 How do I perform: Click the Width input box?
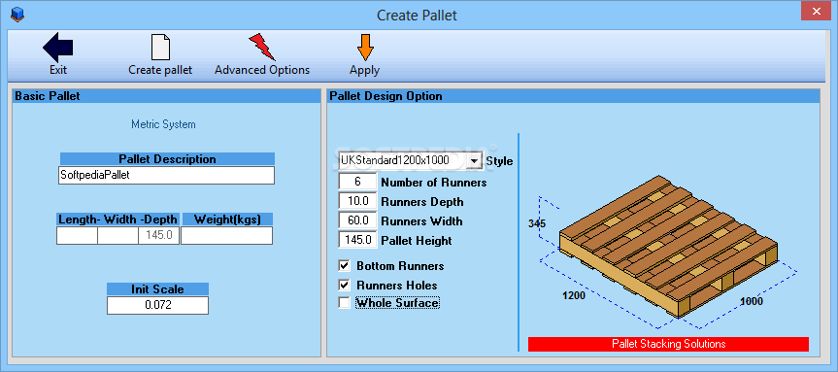pyautogui.click(x=118, y=236)
